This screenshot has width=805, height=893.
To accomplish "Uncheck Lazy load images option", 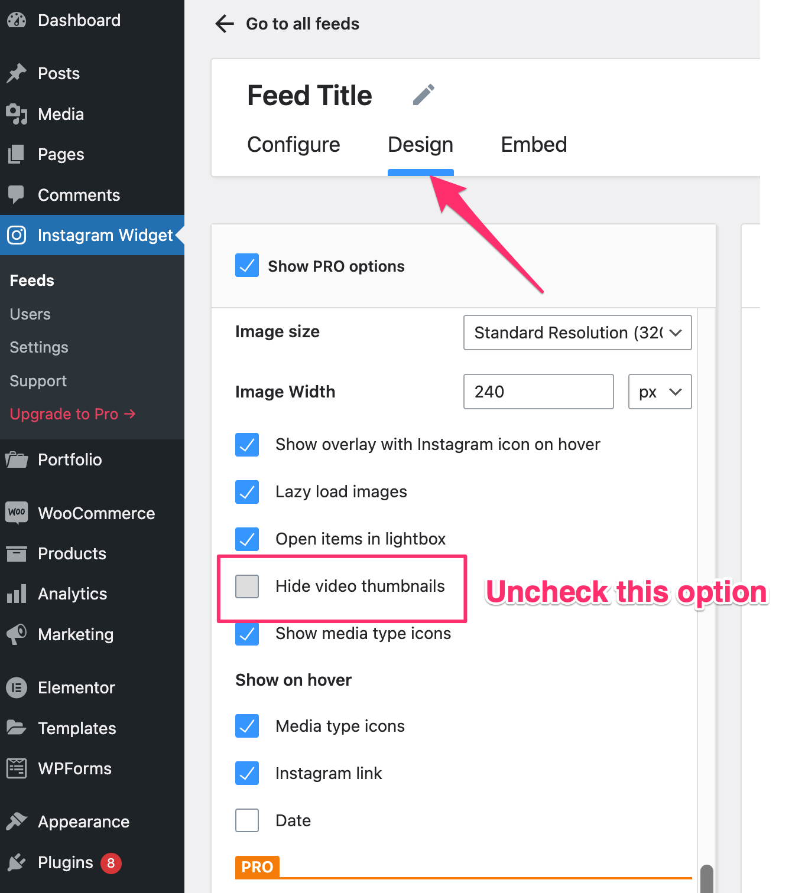I will click(247, 492).
